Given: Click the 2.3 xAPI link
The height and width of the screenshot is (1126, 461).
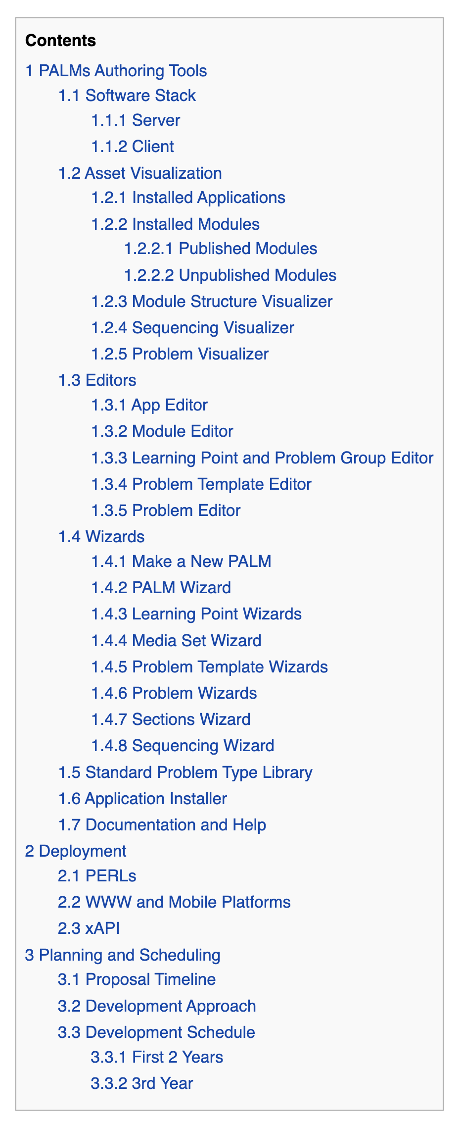Looking at the screenshot, I should [89, 928].
